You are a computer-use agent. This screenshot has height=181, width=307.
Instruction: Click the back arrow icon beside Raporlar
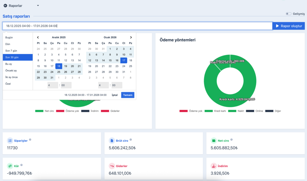[5, 6]
